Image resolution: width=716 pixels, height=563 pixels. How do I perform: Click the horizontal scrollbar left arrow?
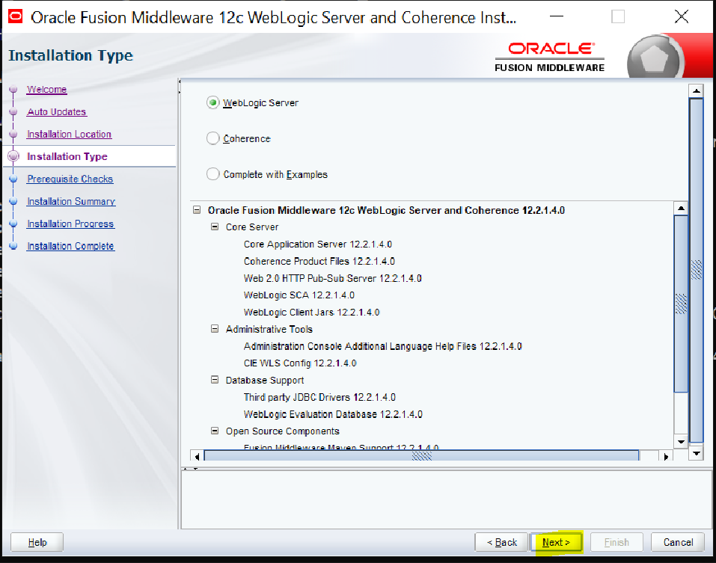coord(198,455)
